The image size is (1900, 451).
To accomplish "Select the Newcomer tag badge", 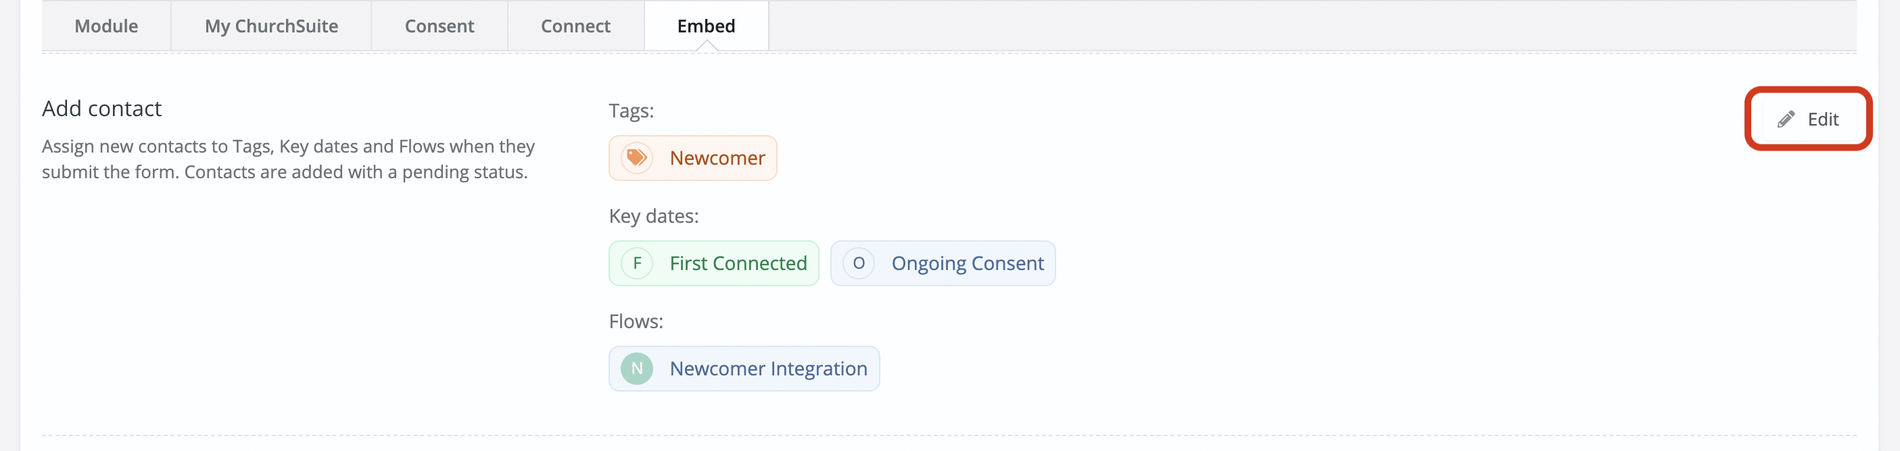I will click(x=692, y=157).
